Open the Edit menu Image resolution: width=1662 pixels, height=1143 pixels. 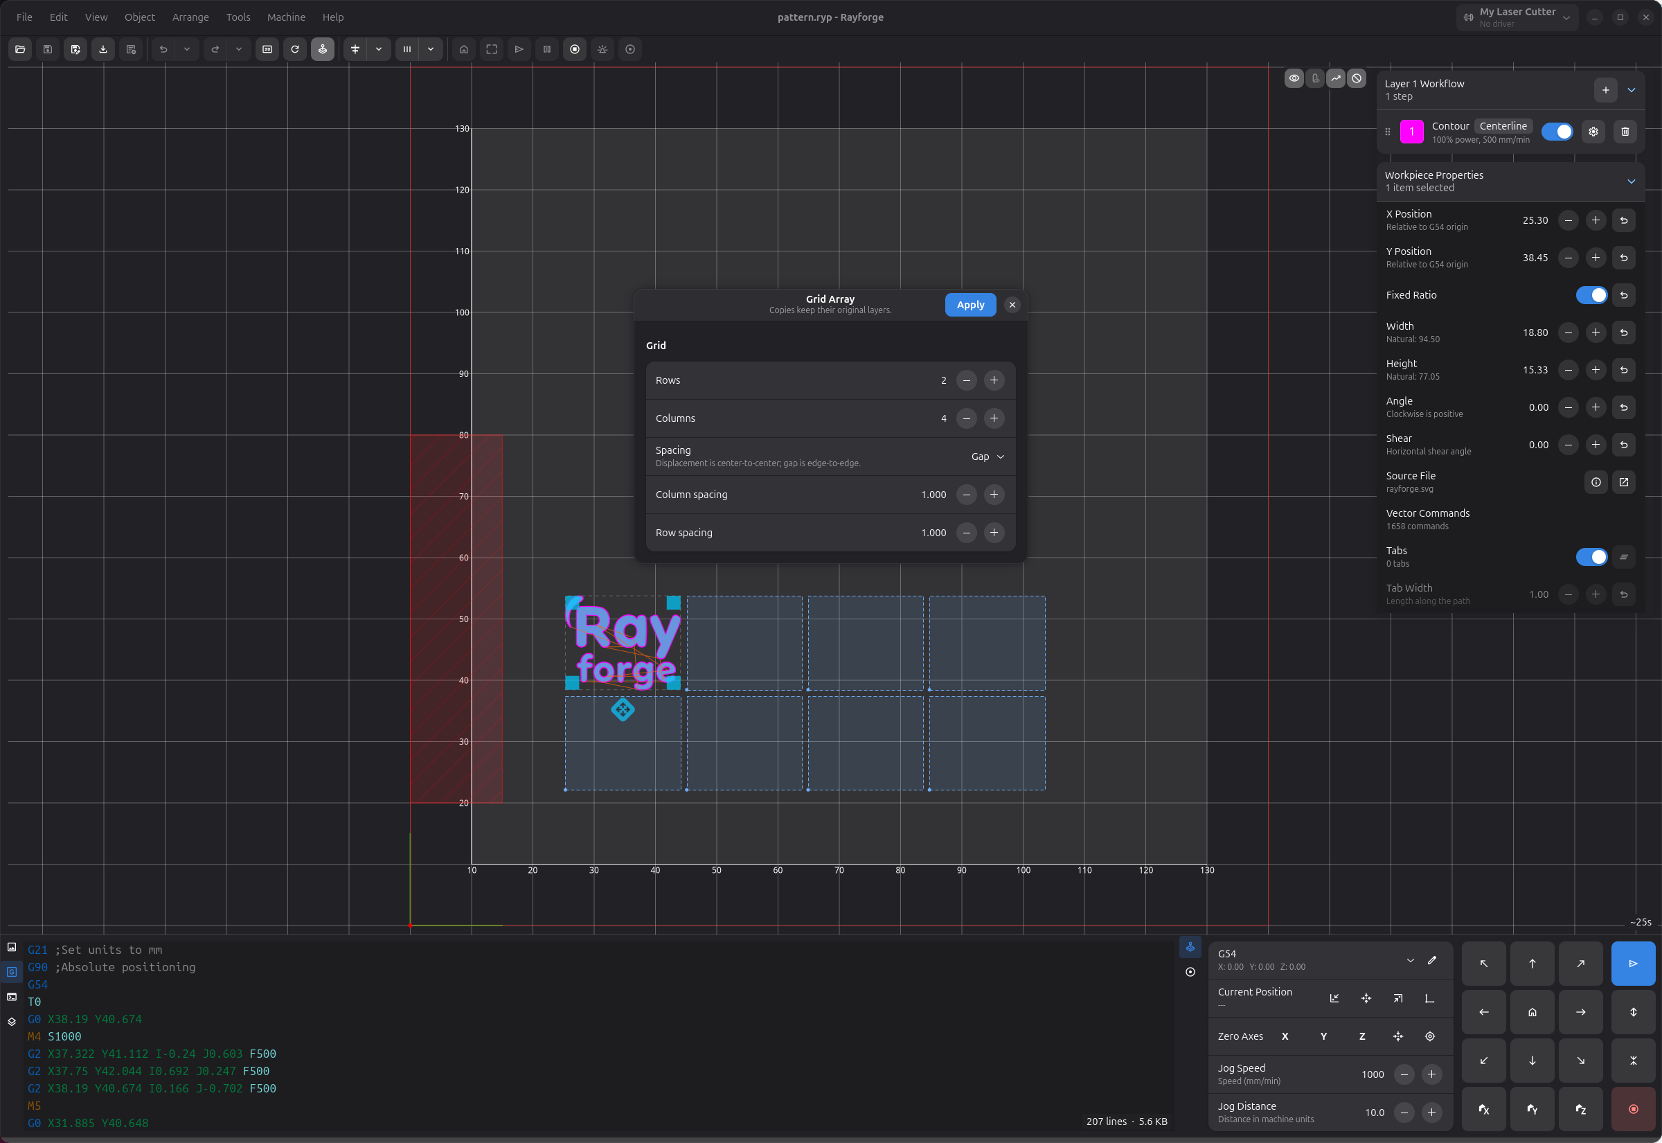(59, 17)
